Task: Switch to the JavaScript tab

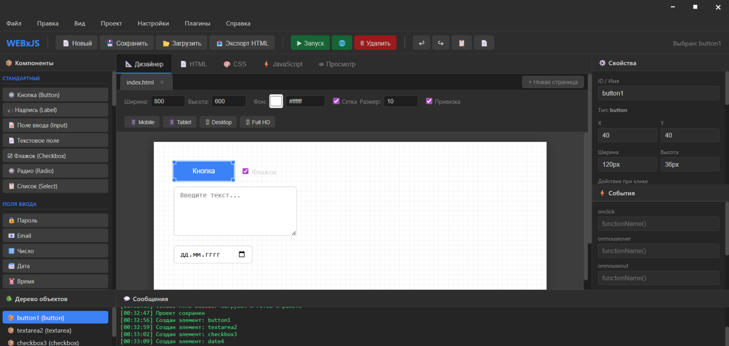Action: [x=283, y=64]
